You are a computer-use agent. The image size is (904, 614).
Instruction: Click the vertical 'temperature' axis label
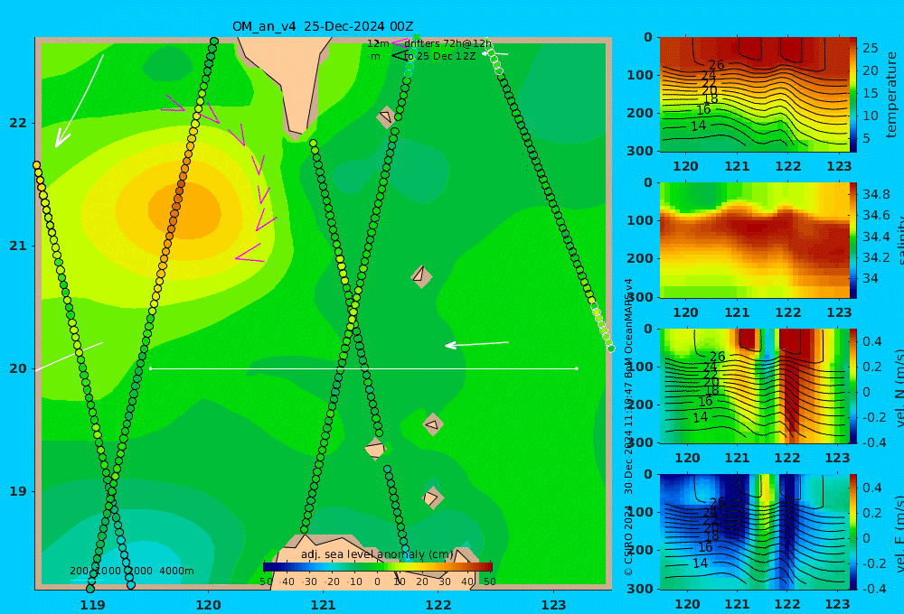click(x=892, y=95)
